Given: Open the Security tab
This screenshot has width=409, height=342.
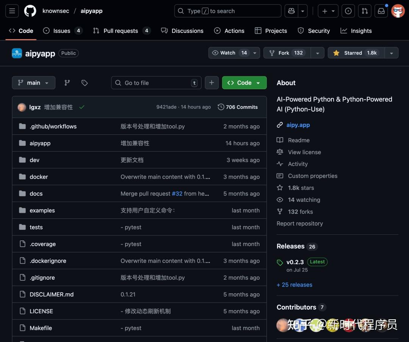Looking at the screenshot, I should point(314,31).
